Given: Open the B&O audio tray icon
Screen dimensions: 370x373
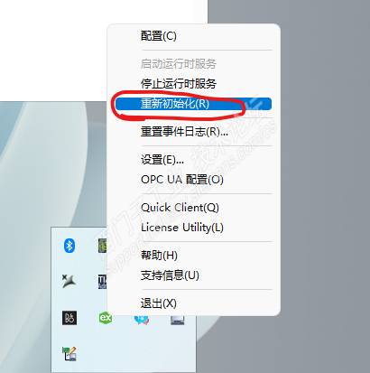Looking at the screenshot, I should point(69,318).
